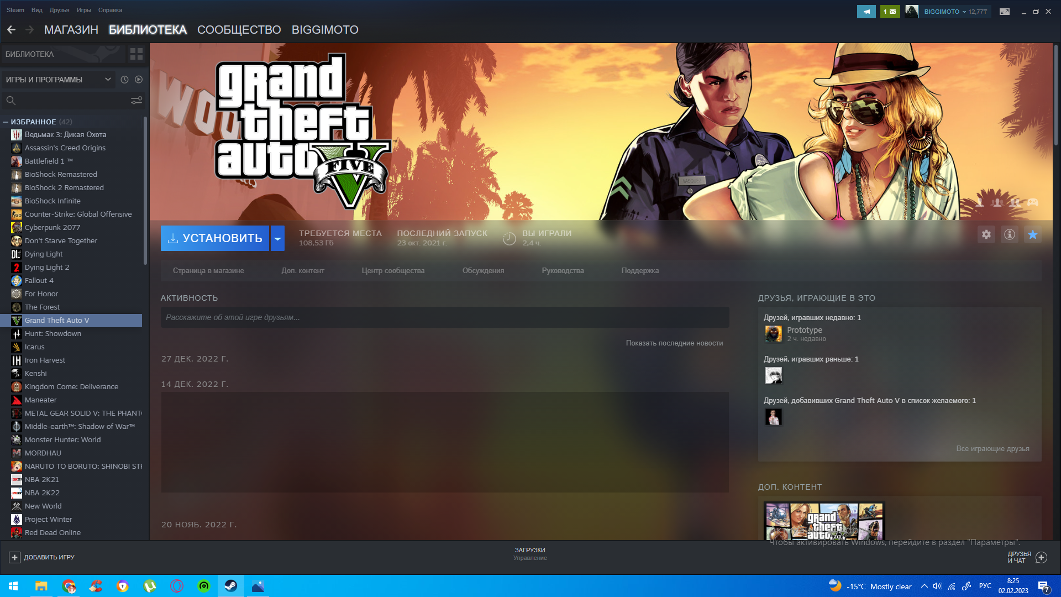
Task: Open the Steam taskbar icon
Action: pos(231,586)
